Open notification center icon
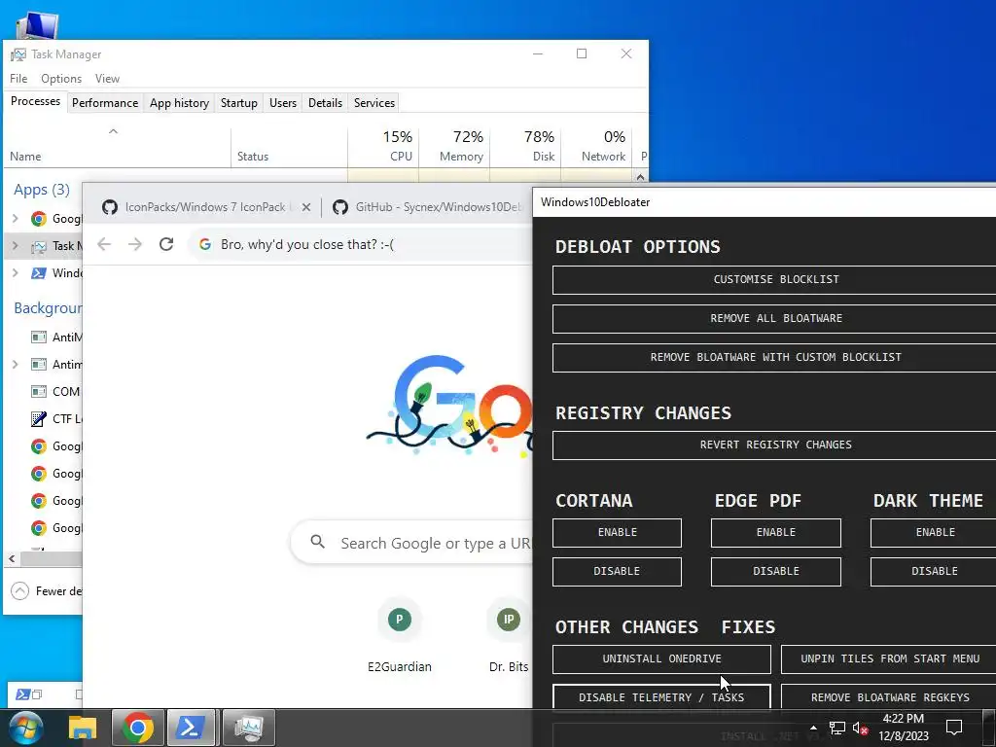 click(x=953, y=728)
